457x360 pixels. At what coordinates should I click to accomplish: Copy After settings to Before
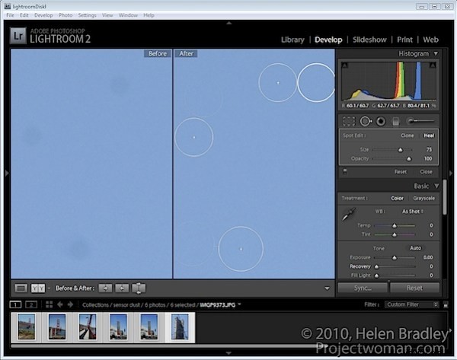point(122,288)
